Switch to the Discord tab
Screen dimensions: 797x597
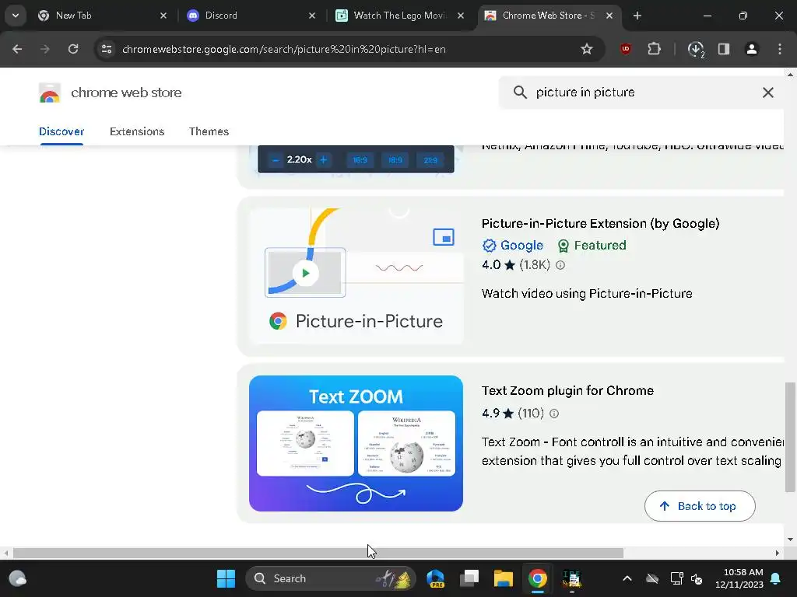(251, 16)
